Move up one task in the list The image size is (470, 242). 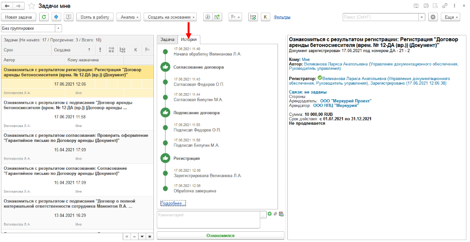(x=135, y=236)
